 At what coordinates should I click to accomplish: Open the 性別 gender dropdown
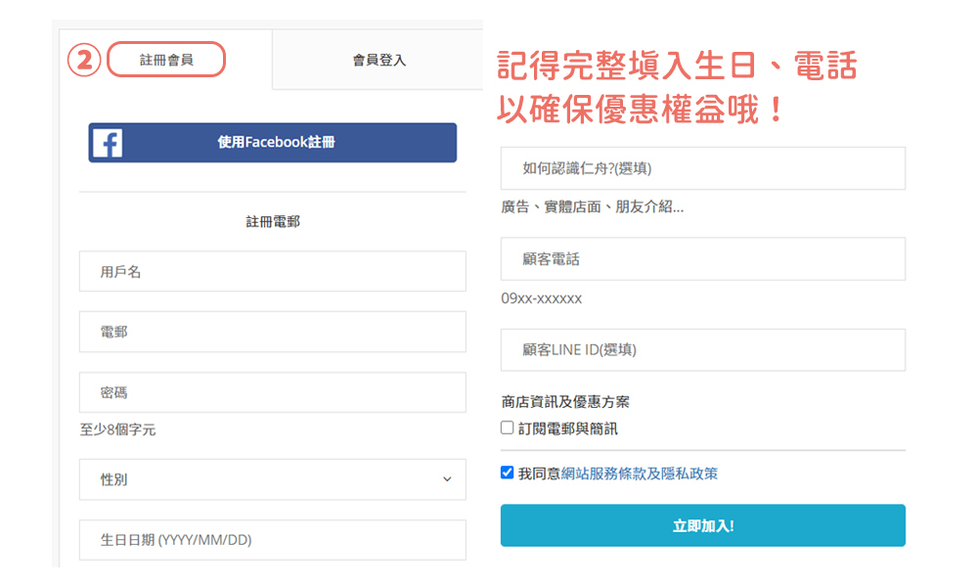[x=272, y=479]
